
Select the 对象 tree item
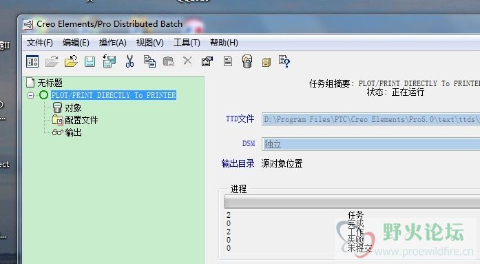pyautogui.click(x=73, y=108)
